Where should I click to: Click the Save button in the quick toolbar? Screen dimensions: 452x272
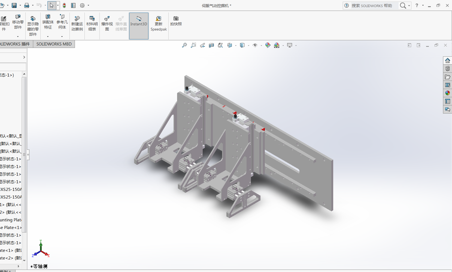(14, 5)
